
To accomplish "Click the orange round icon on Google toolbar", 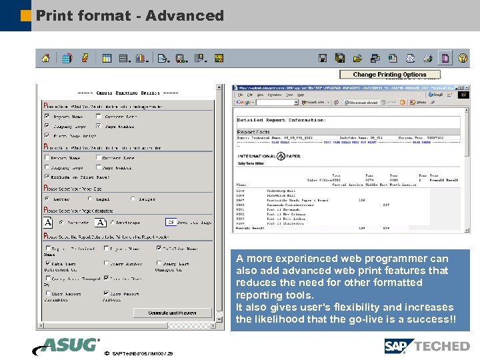I will 403,103.
